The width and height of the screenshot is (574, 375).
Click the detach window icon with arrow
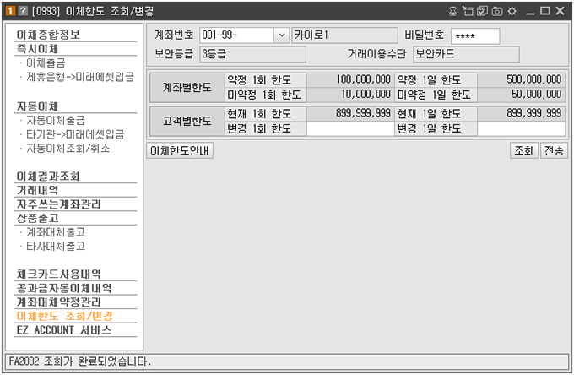coord(468,11)
